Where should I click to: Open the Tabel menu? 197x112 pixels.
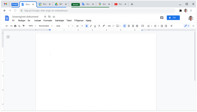pos(69,20)
